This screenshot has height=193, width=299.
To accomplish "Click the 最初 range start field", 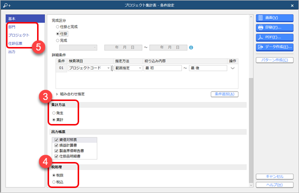I will coord(162,68).
